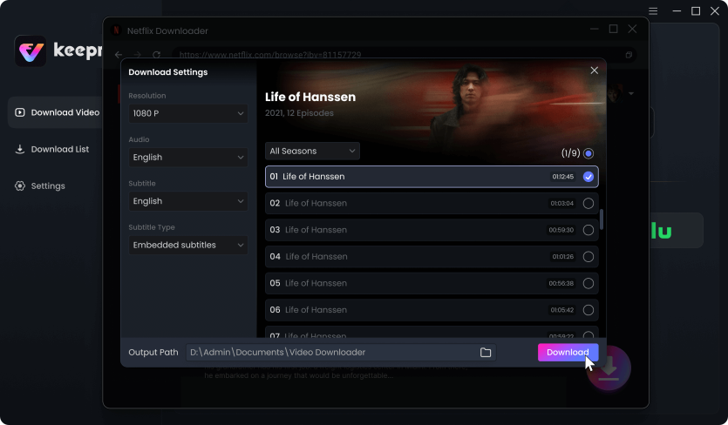Screen dimensions: 728x425
Task: Maximize the Netflix Downloader window
Action: point(613,29)
